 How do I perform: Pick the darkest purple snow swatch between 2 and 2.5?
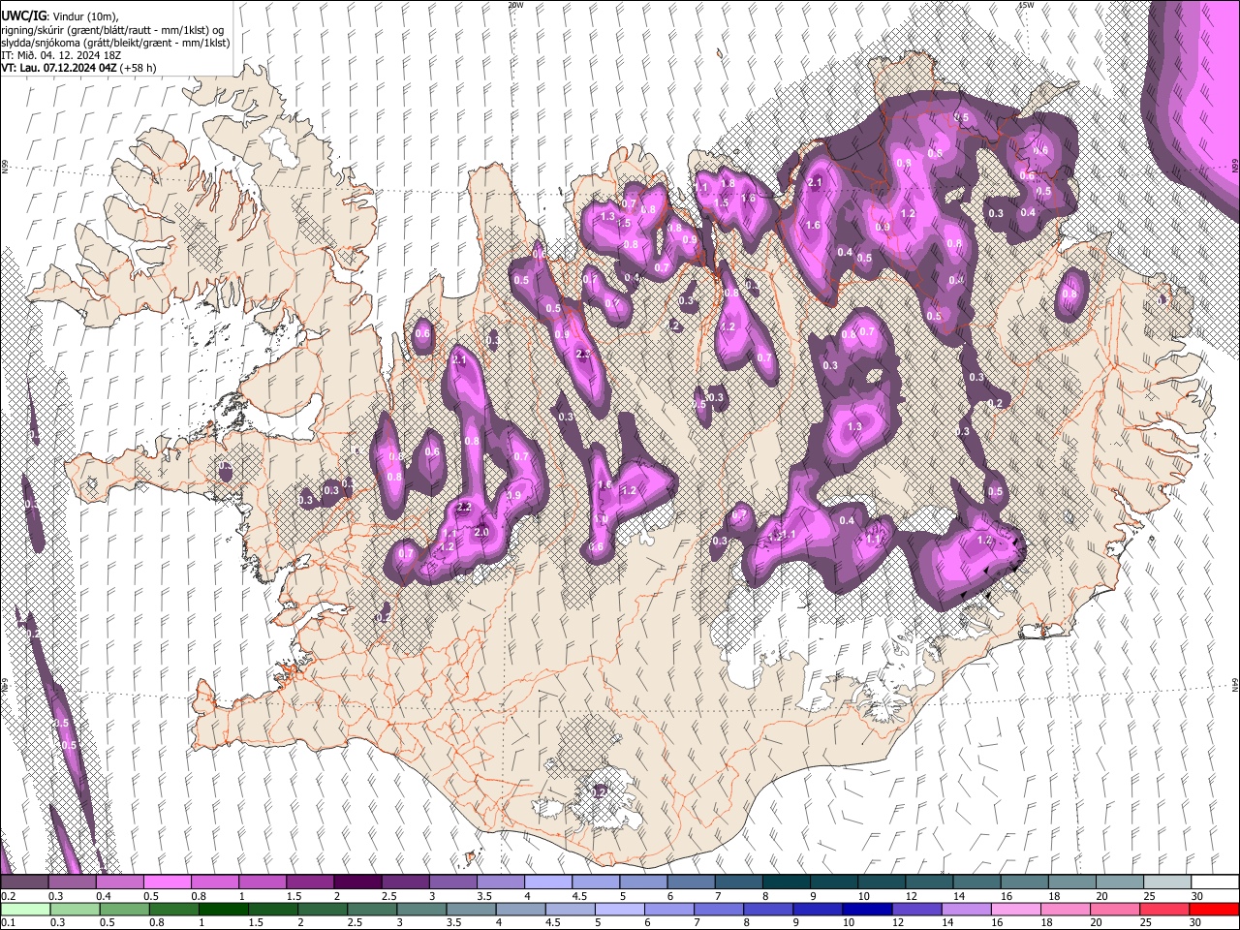coord(357,882)
